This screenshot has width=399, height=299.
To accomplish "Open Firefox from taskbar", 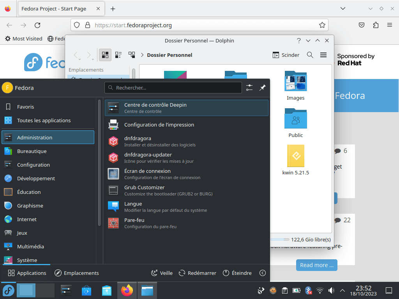I will click(x=127, y=290).
